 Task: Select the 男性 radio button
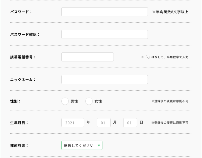[x=65, y=101]
